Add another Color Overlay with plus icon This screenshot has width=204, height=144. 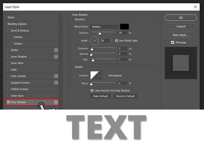click(x=56, y=76)
